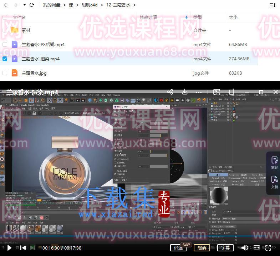Click the 00:16:30 / 00:17:38 time display
280x256 pixels.
click(62, 248)
